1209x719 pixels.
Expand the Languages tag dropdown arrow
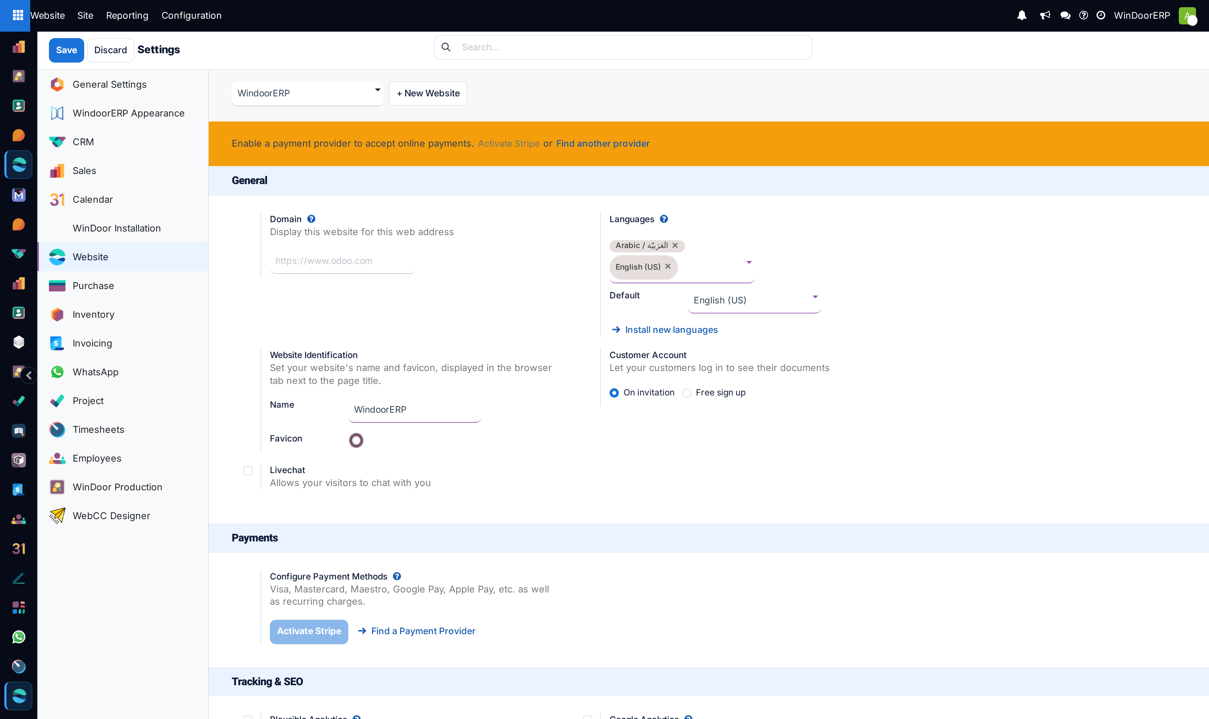749,262
